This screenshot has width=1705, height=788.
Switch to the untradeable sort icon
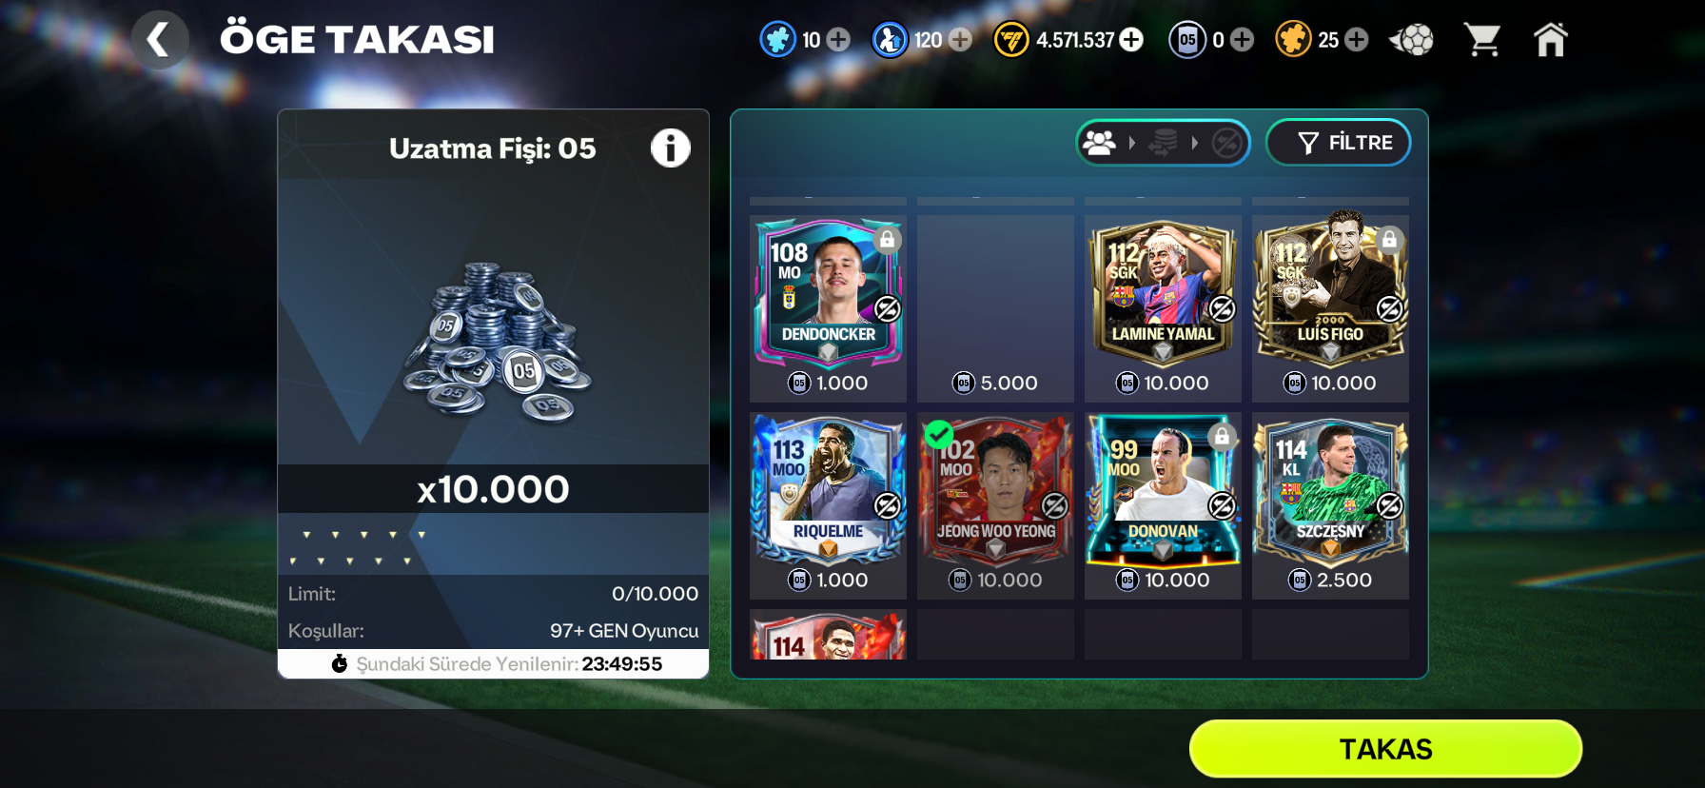point(1226,143)
